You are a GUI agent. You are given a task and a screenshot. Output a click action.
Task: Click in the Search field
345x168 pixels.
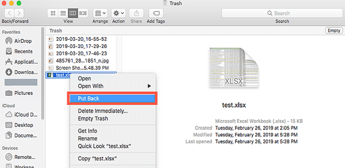(x=282, y=13)
